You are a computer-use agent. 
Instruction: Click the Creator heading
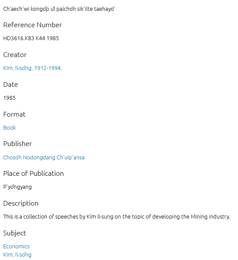point(15,55)
